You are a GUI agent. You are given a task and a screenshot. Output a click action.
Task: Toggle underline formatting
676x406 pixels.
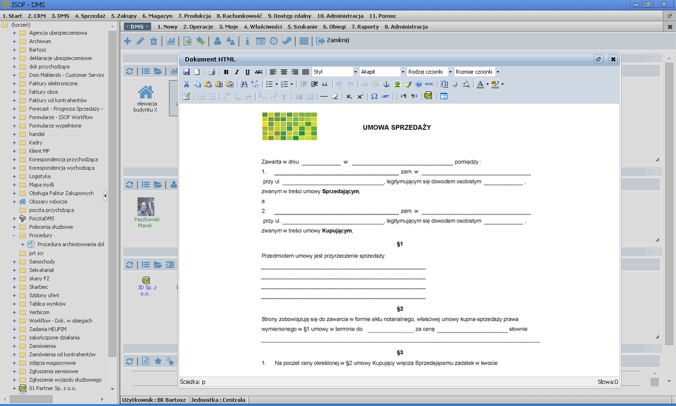coord(247,72)
